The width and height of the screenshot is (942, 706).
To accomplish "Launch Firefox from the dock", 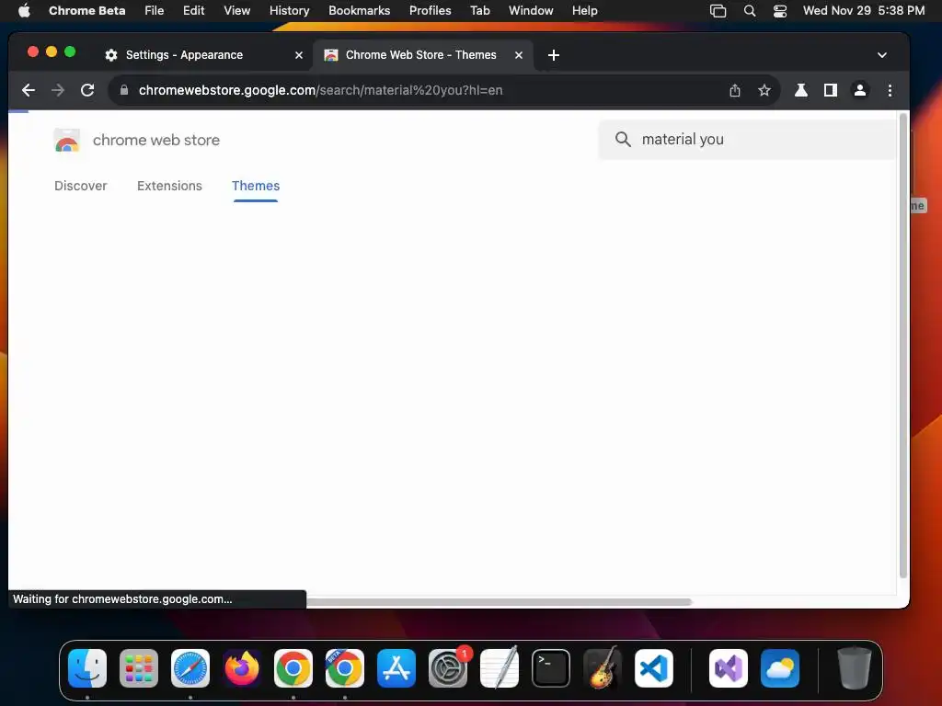I will [242, 668].
